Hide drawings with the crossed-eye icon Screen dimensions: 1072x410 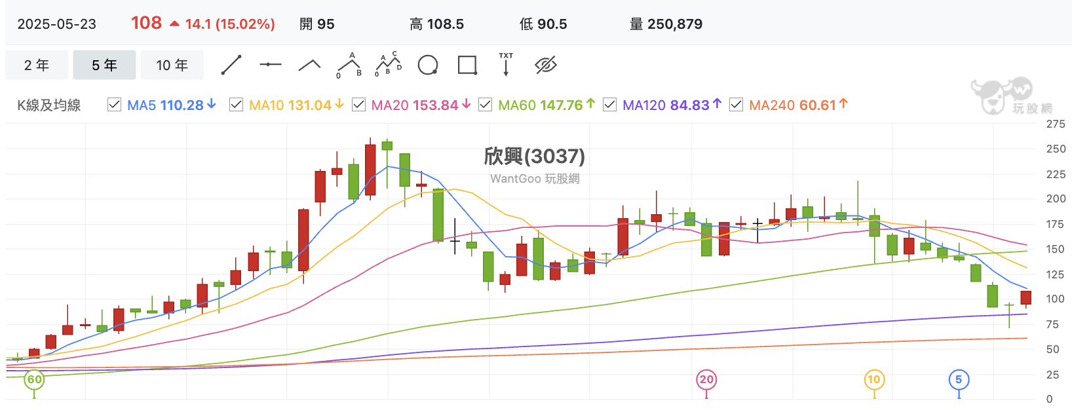click(545, 65)
